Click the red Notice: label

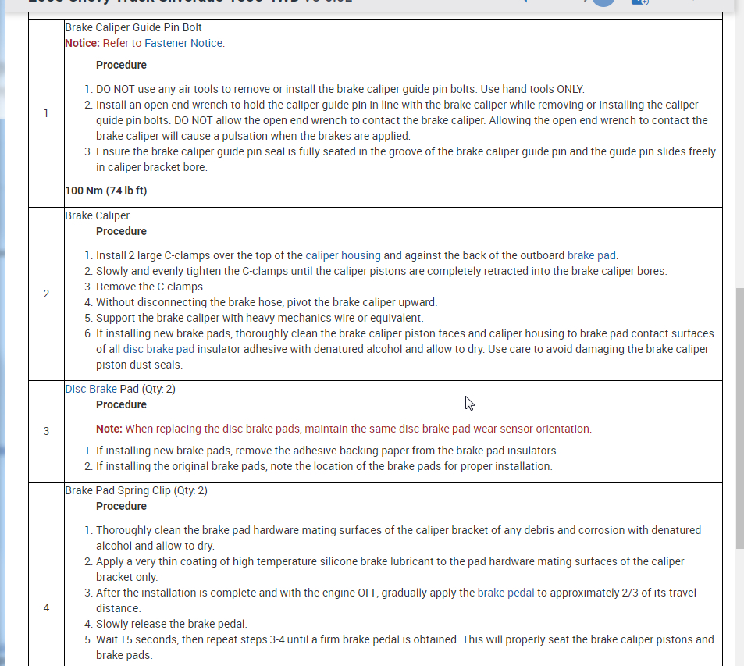pos(82,43)
